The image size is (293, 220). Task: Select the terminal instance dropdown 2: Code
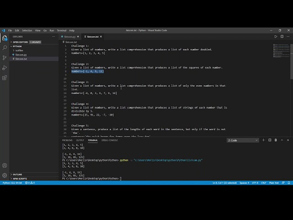pos(243,140)
